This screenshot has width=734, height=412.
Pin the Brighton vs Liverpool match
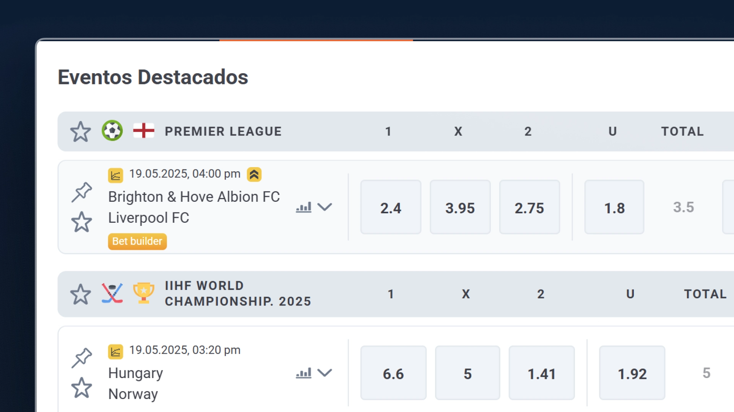coord(81,192)
